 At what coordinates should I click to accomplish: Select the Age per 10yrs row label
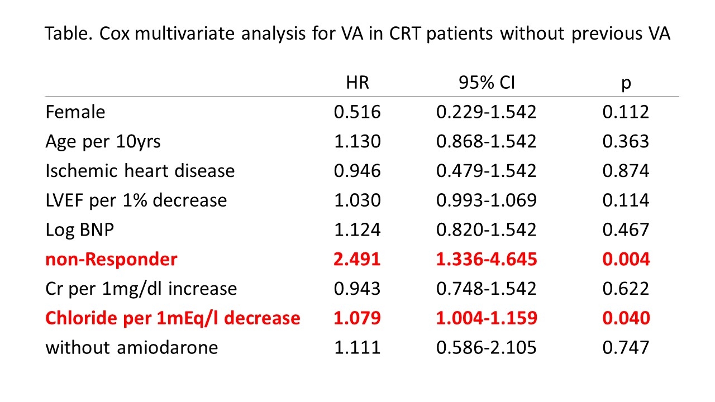[103, 141]
